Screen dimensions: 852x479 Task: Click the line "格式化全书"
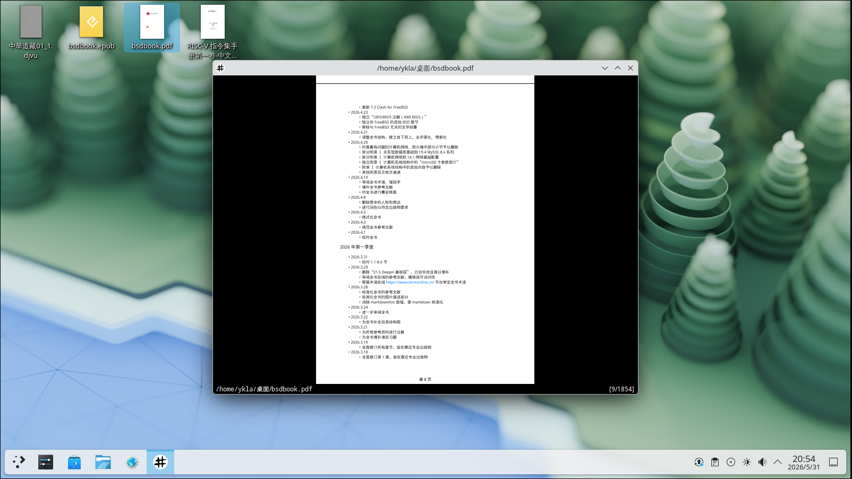(x=371, y=217)
